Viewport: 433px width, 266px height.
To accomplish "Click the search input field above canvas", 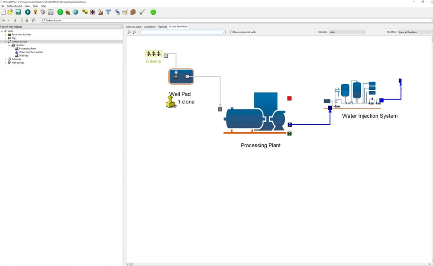I will [x=182, y=32].
